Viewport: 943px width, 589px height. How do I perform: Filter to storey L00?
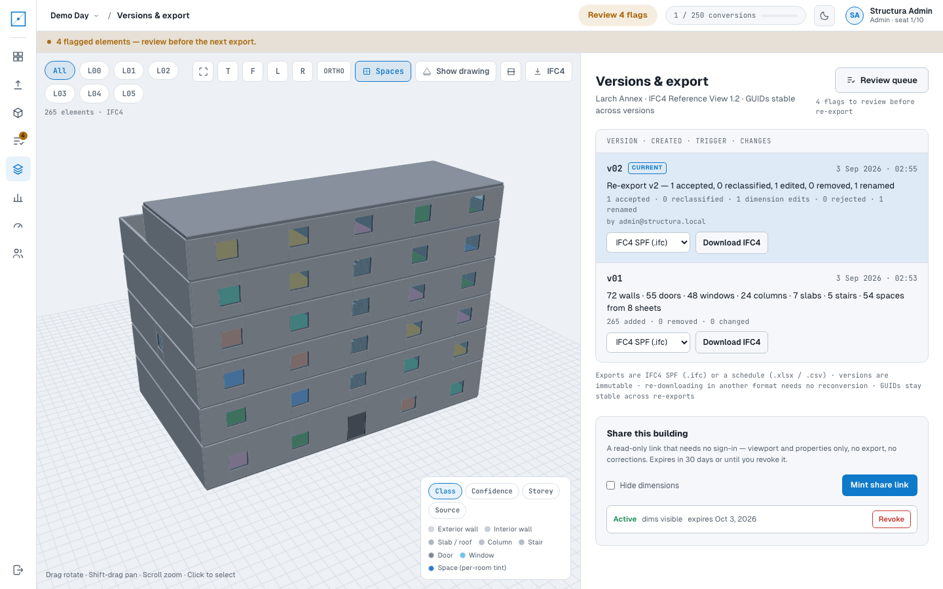coord(94,71)
